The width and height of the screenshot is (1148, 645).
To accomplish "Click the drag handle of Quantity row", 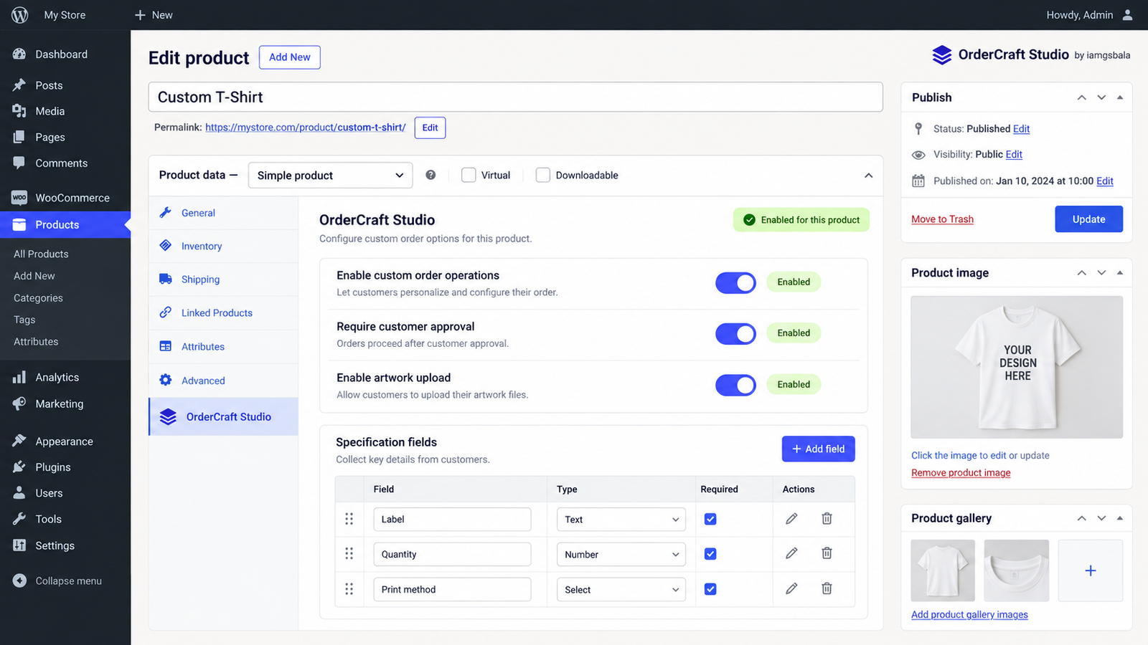I will pyautogui.click(x=349, y=553).
